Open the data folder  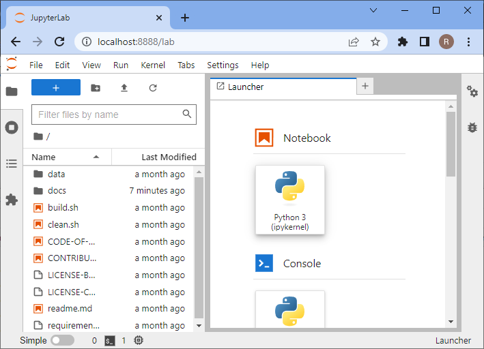(57, 174)
